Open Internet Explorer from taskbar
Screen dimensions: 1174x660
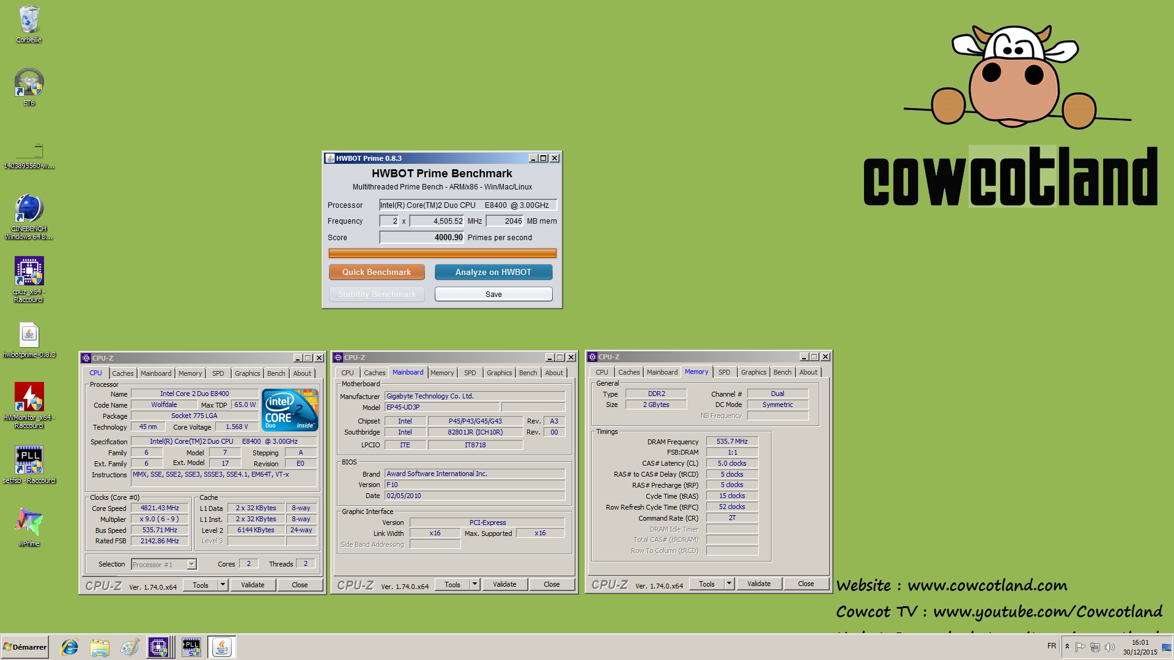70,647
